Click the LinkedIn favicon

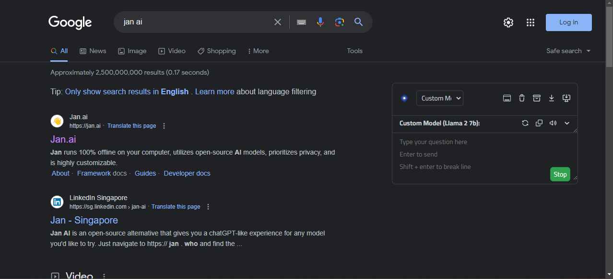(x=57, y=202)
